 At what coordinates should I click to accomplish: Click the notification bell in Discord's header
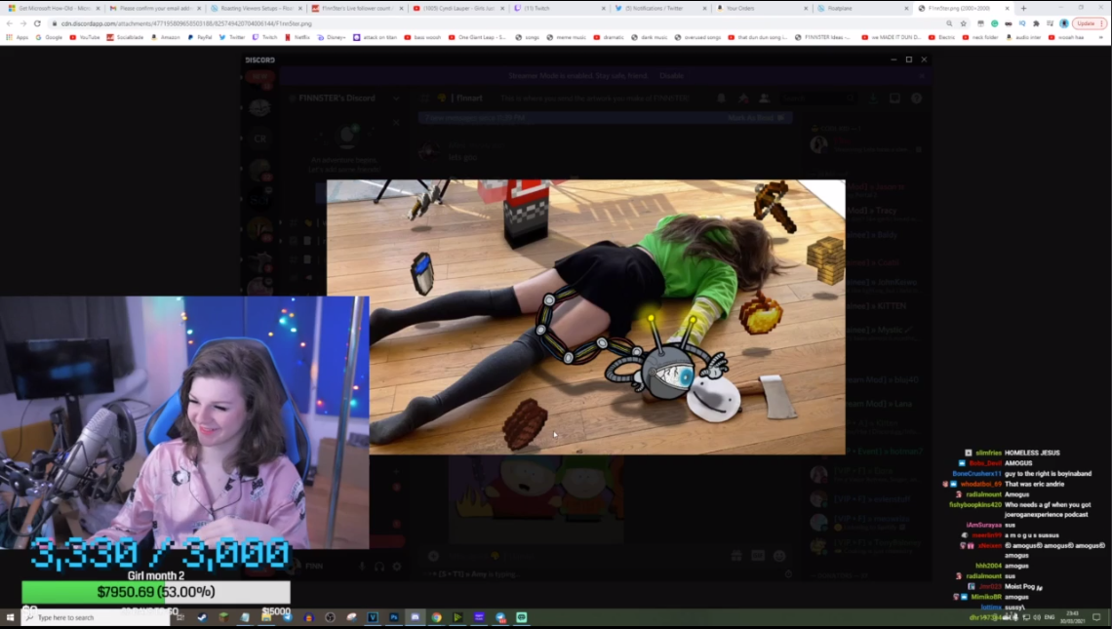coord(721,98)
